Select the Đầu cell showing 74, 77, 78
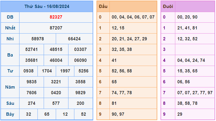216x121 pixels. click(x=133, y=92)
